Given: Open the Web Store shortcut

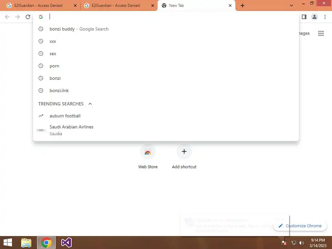Looking at the screenshot, I should pos(148,157).
